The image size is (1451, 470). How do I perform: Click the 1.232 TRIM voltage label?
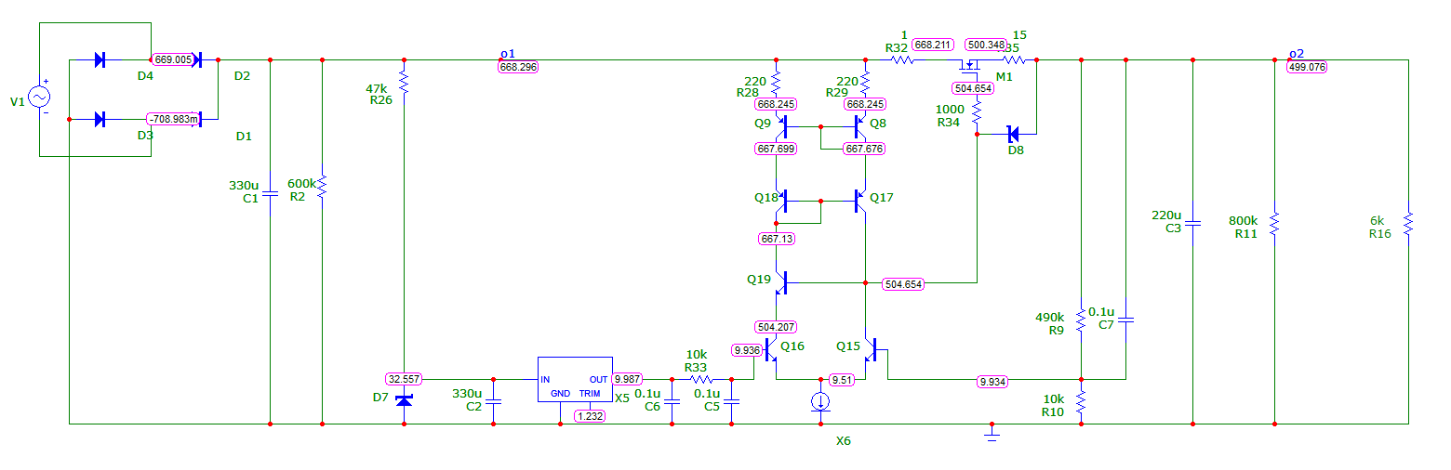click(590, 417)
